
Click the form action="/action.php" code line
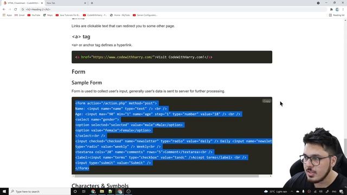point(116,103)
